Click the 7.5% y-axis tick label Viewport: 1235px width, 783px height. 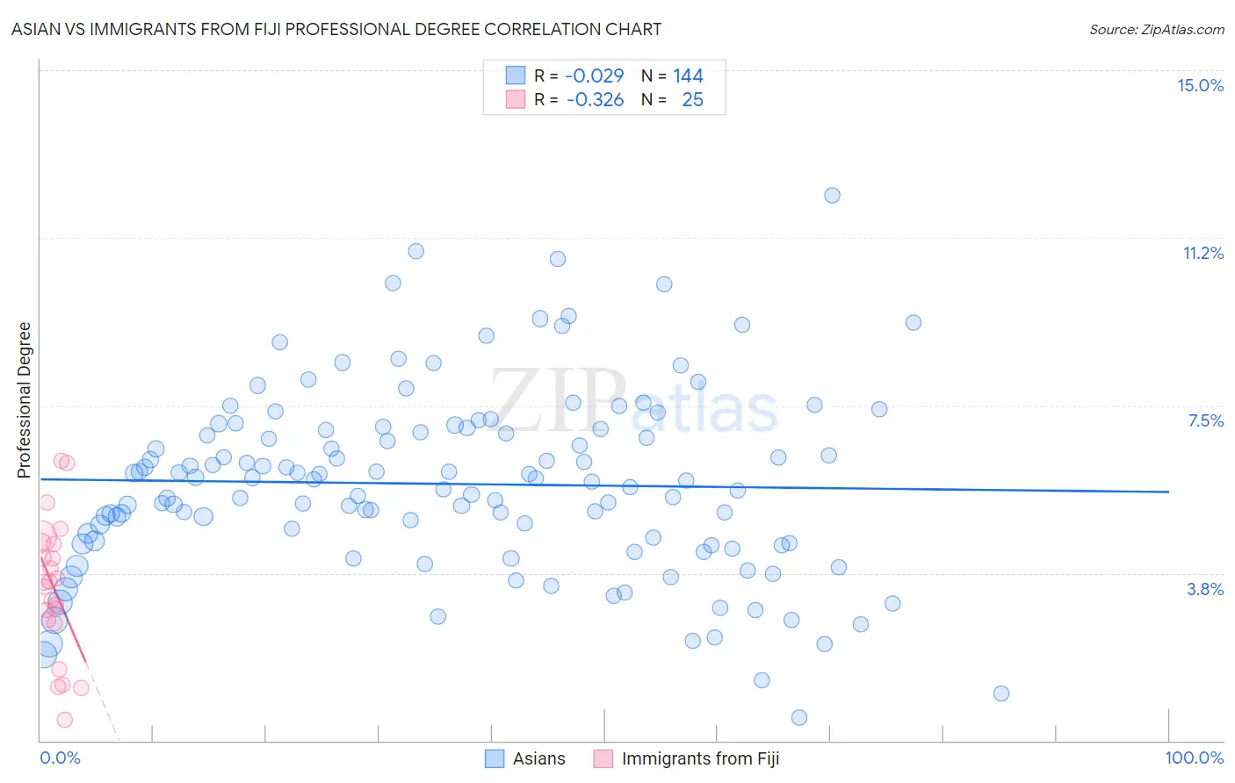1206,420
